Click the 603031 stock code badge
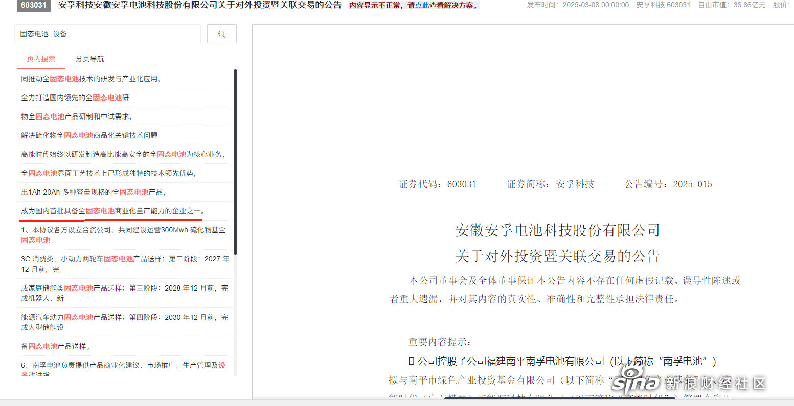Image resolution: width=794 pixels, height=406 pixels. 34,5
